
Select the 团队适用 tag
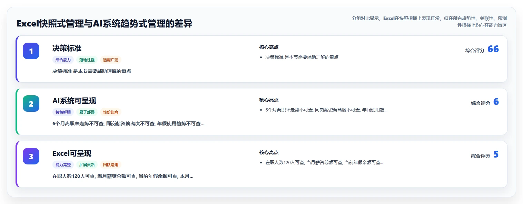coord(111,165)
